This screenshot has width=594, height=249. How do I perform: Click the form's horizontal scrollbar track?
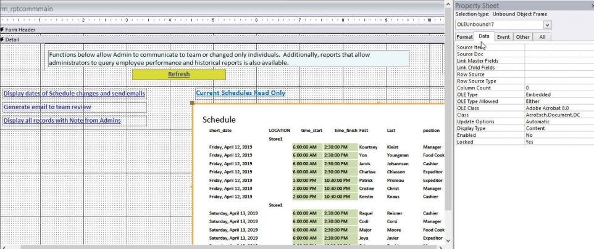(x=224, y=247)
